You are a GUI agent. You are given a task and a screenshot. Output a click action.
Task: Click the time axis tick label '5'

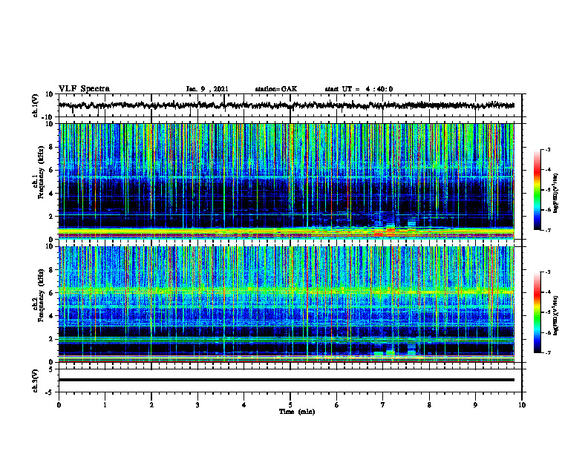[x=290, y=404]
